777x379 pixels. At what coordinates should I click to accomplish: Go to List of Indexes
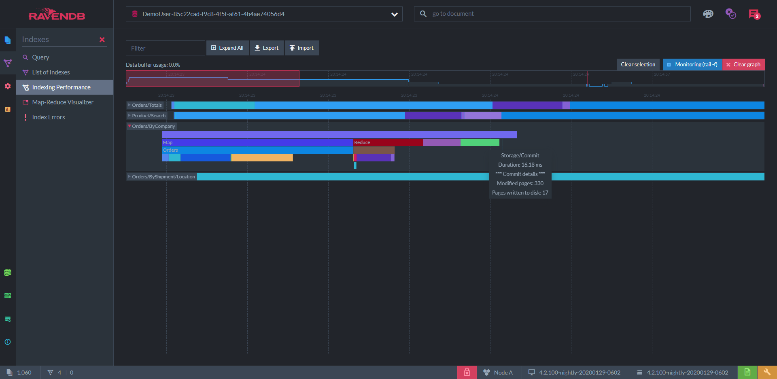[51, 72]
